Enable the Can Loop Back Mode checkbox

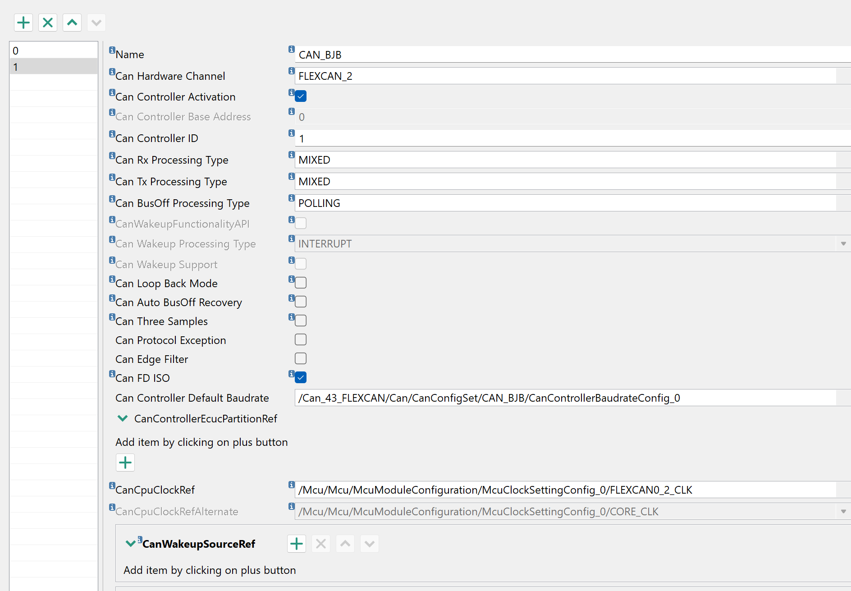(300, 282)
